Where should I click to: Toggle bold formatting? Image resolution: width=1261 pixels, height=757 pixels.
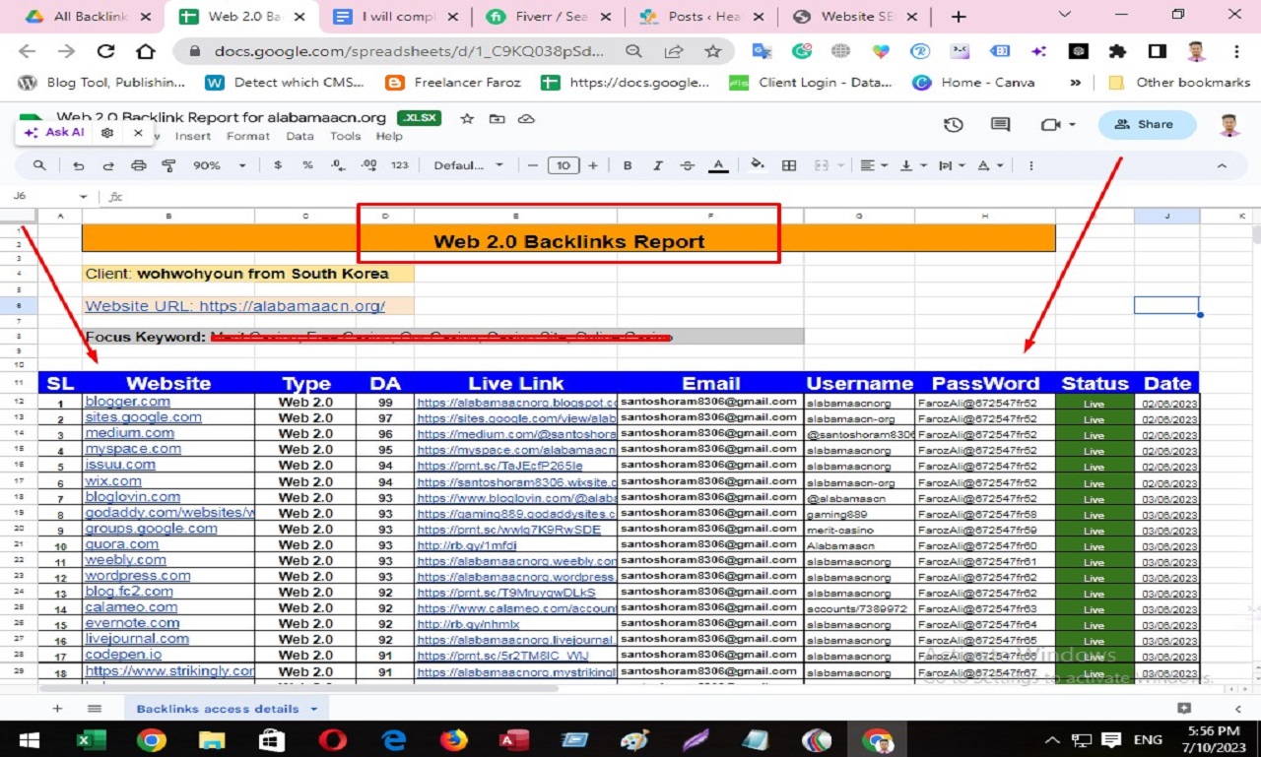pos(628,165)
